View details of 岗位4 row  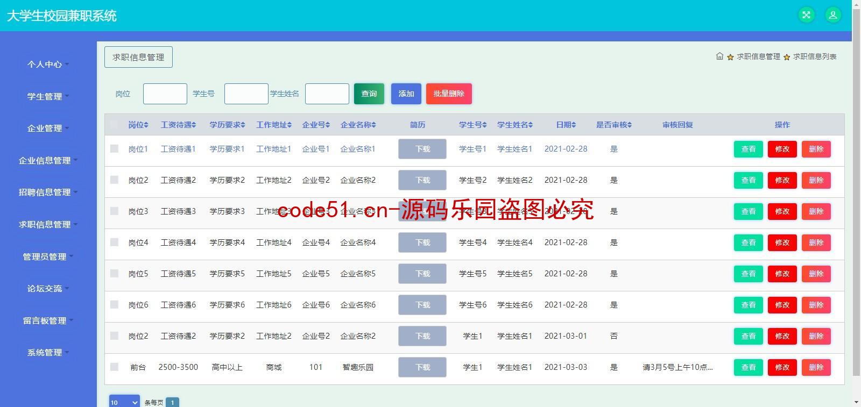749,242
